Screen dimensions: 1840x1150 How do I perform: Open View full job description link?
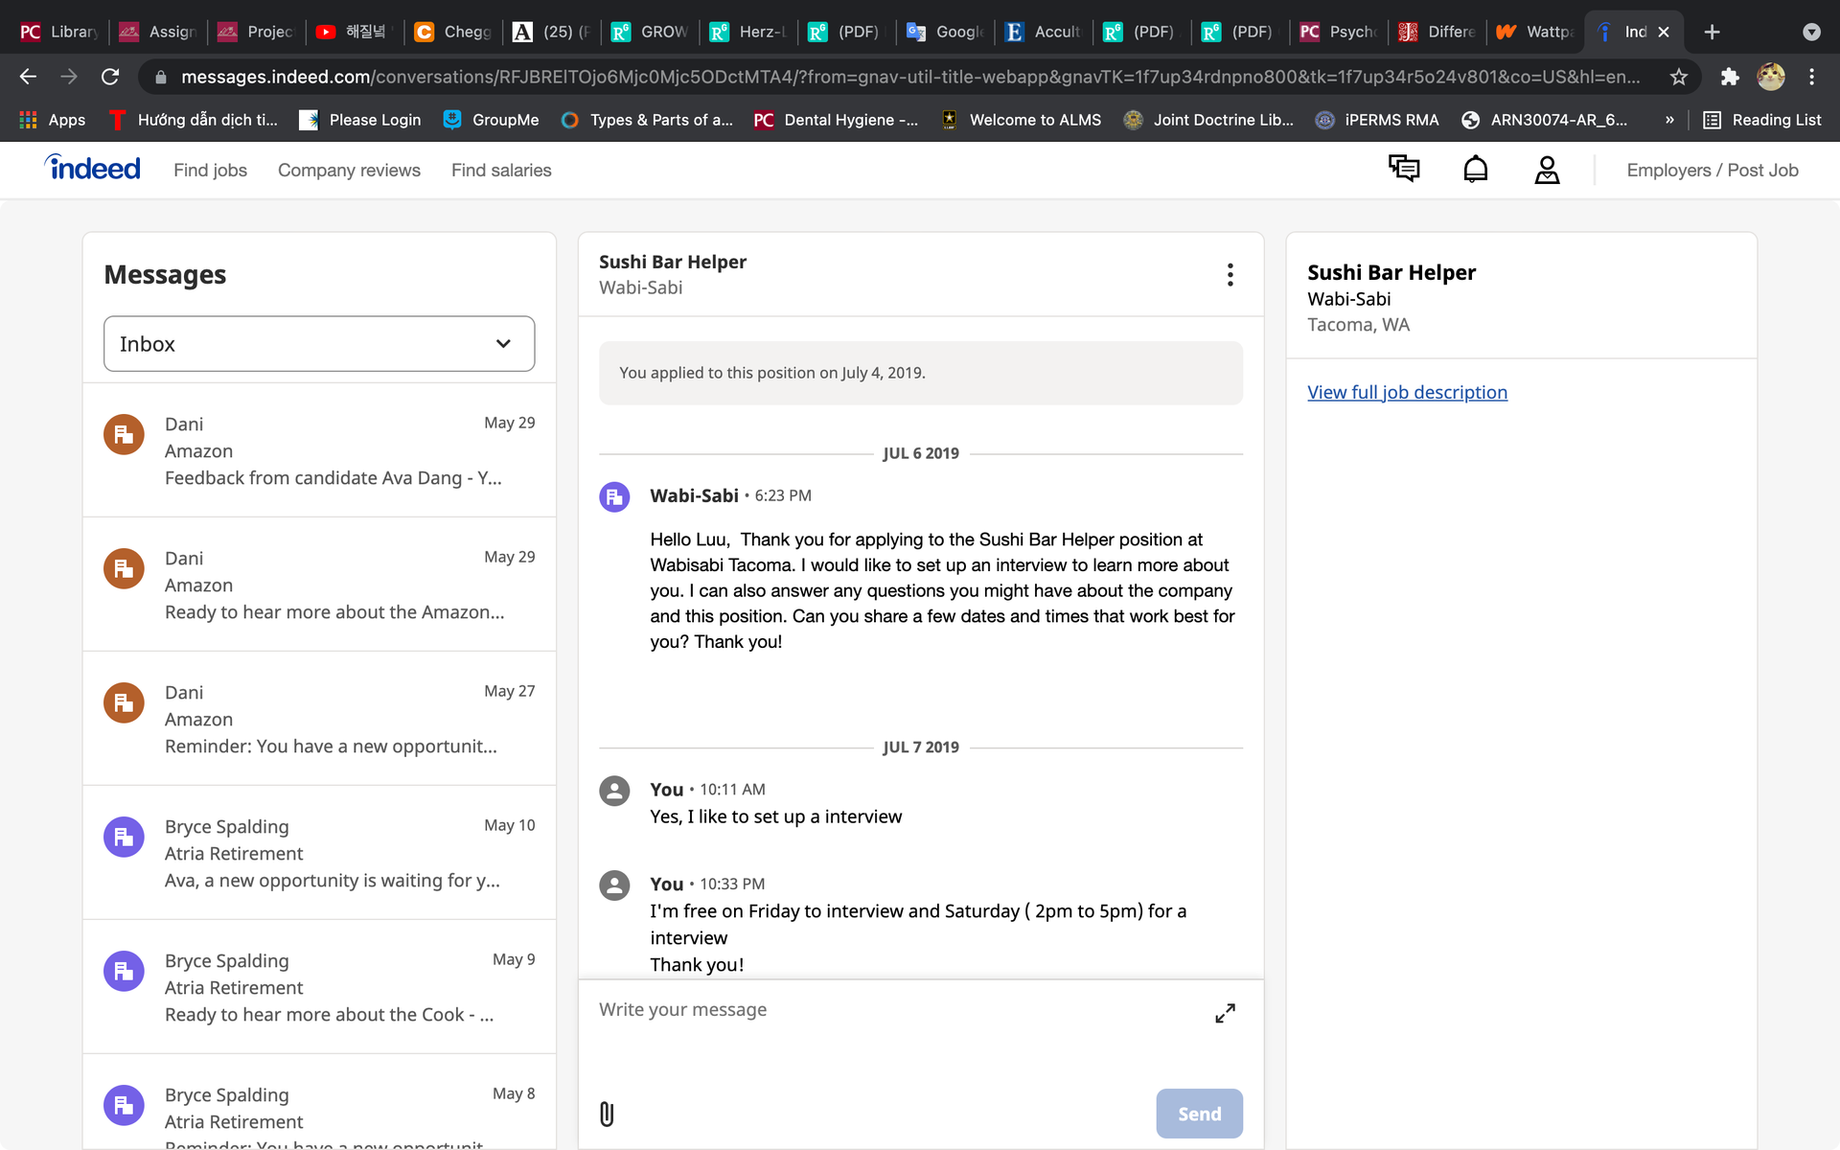pos(1407,392)
